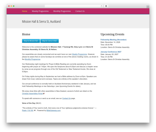Viewport: 156px width, 132px height.
Task: Open the Contact Us menu item
Action: tap(80, 11)
